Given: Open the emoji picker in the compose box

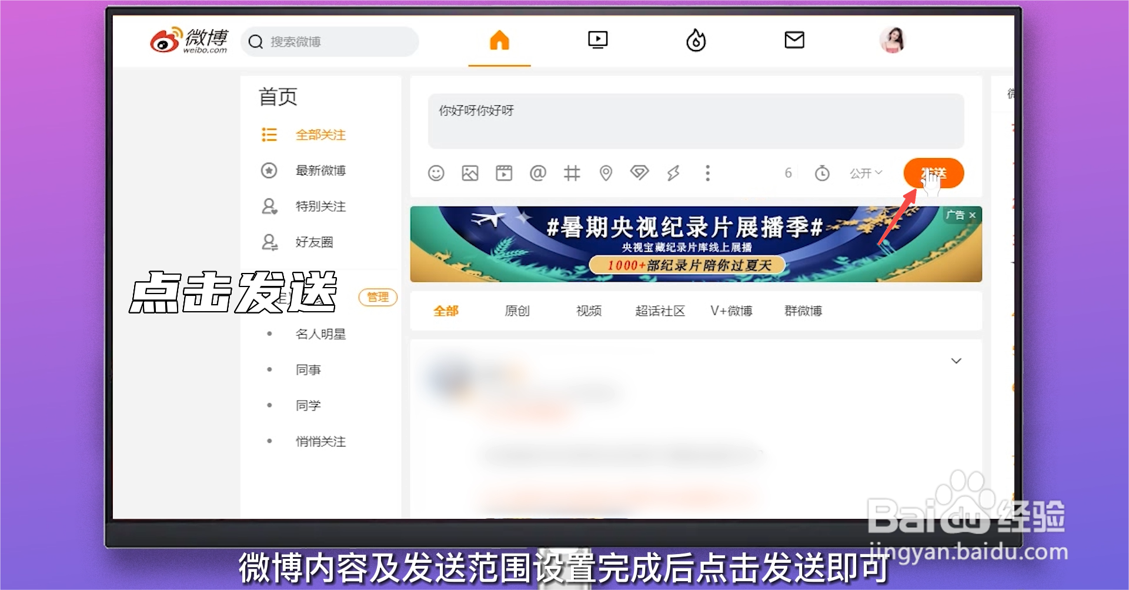Looking at the screenshot, I should tap(436, 172).
